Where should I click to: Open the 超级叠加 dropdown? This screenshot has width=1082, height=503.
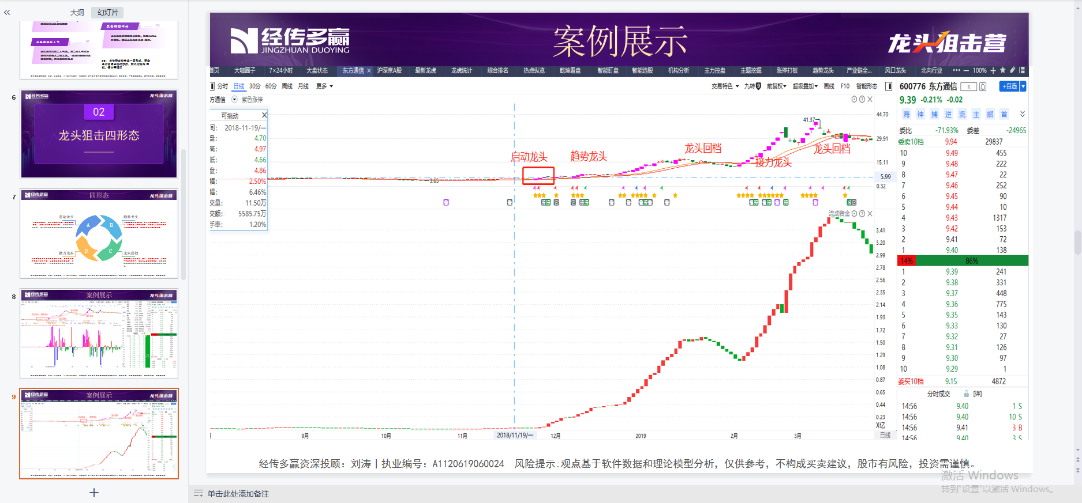pyautogui.click(x=805, y=86)
